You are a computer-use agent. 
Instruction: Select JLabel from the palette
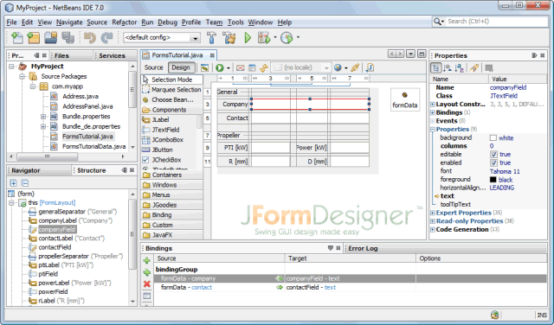point(160,119)
